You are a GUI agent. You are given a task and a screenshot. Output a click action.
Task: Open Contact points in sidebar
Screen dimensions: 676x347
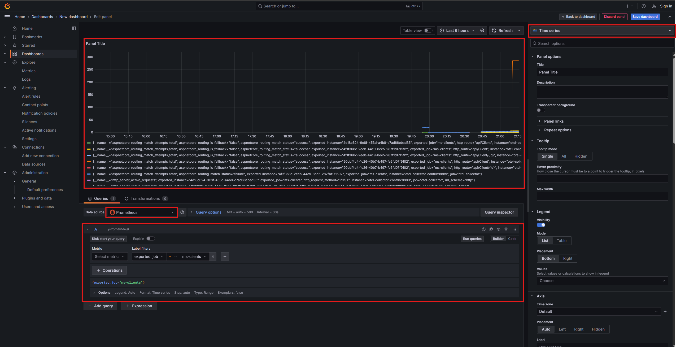tap(35, 105)
